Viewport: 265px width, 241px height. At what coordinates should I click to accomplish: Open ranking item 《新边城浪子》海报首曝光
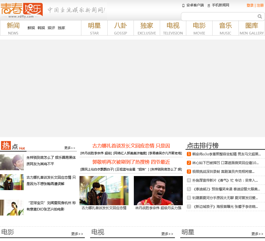coord(225,207)
